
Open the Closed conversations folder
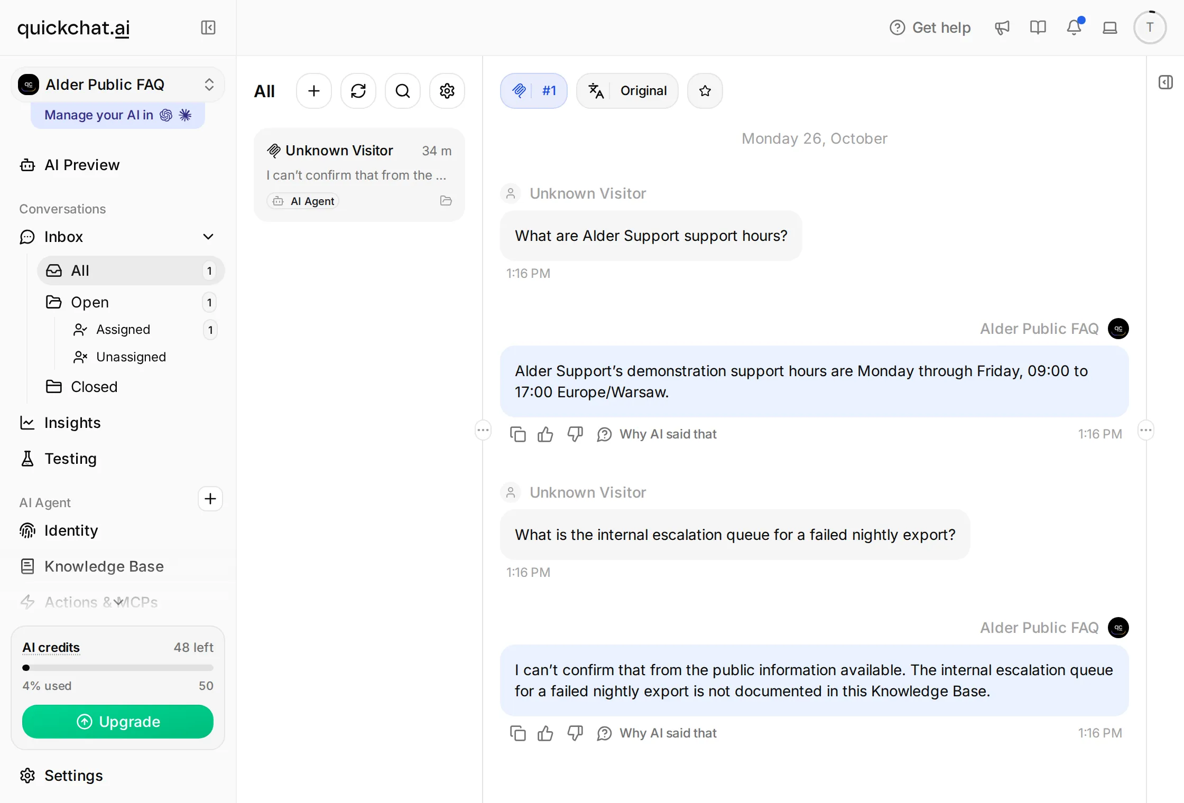coord(131,387)
